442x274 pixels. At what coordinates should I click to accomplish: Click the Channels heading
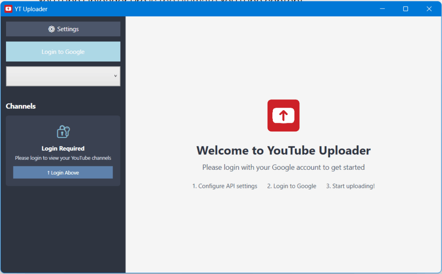pyautogui.click(x=21, y=106)
